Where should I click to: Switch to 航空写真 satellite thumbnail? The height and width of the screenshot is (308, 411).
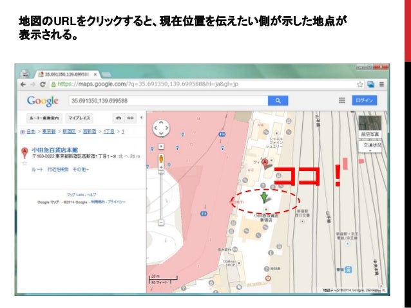pyautogui.click(x=370, y=127)
